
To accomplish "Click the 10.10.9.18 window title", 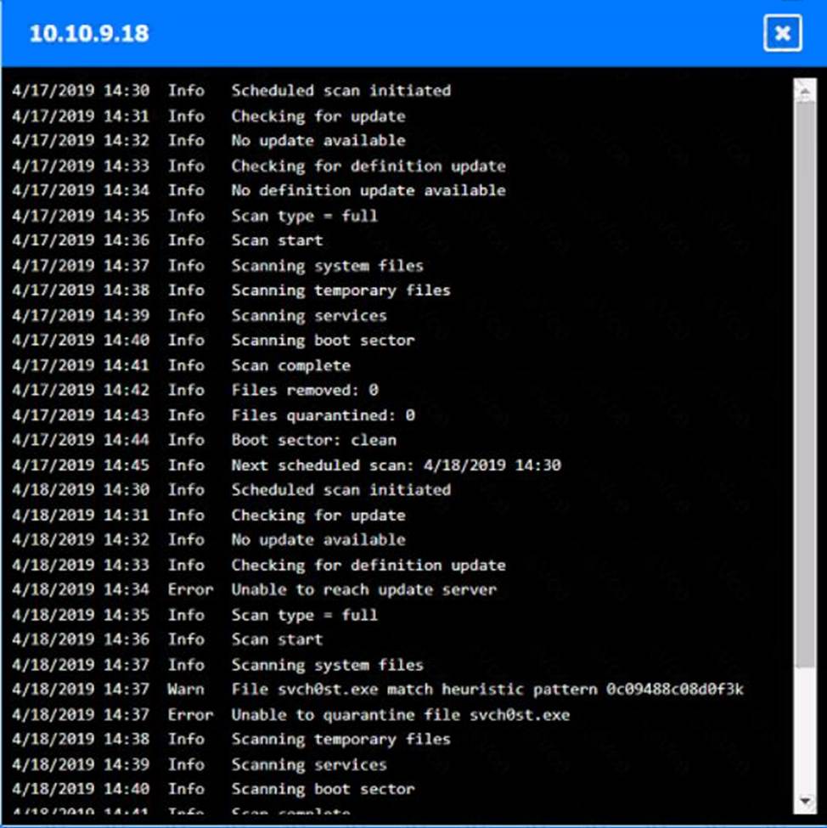I will coord(89,33).
